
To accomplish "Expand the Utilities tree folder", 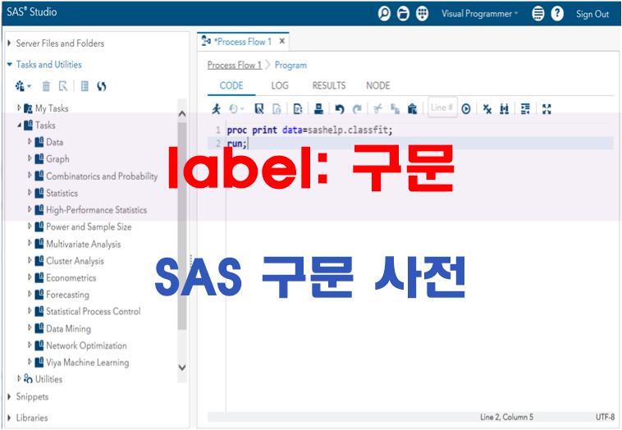I will [x=19, y=378].
